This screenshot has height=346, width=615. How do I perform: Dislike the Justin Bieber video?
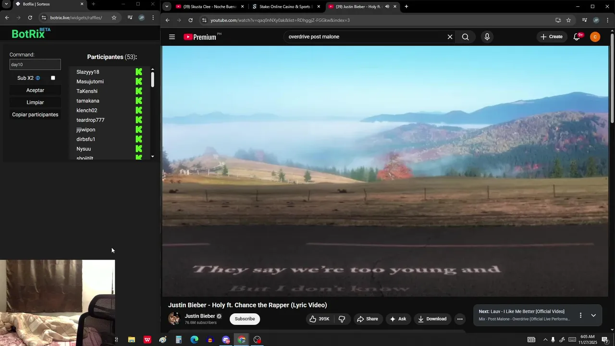(342, 319)
